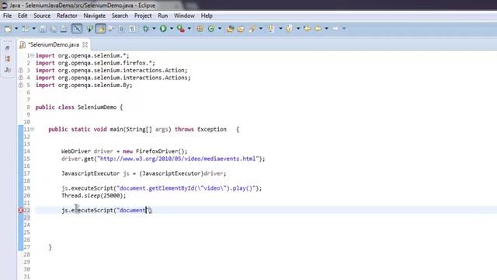This screenshot has height=280, width=497.
Task: Click the New Java Package icon
Action: [200, 29]
